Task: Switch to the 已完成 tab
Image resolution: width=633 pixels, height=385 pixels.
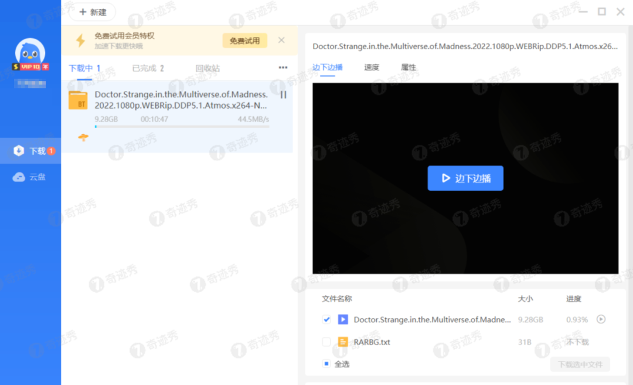Action: 148,68
